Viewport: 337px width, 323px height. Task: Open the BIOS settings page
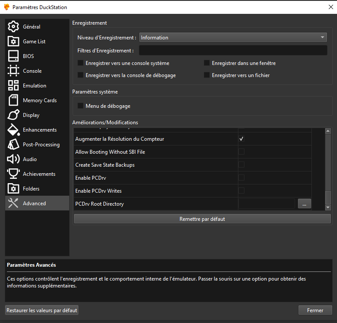point(37,56)
